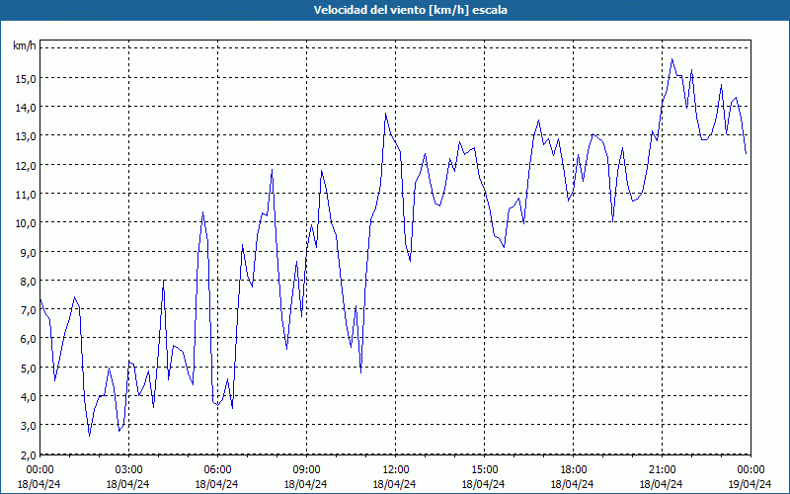Click the 06:00 time label
This screenshot has height=494, width=790.
(217, 470)
